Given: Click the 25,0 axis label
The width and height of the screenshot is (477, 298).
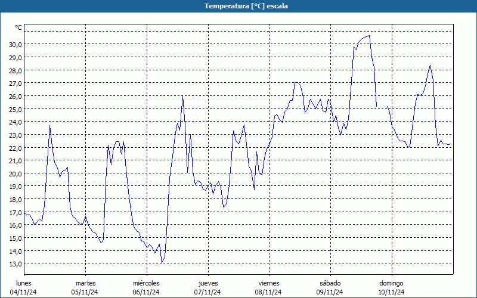Looking at the screenshot, I should [x=16, y=109].
